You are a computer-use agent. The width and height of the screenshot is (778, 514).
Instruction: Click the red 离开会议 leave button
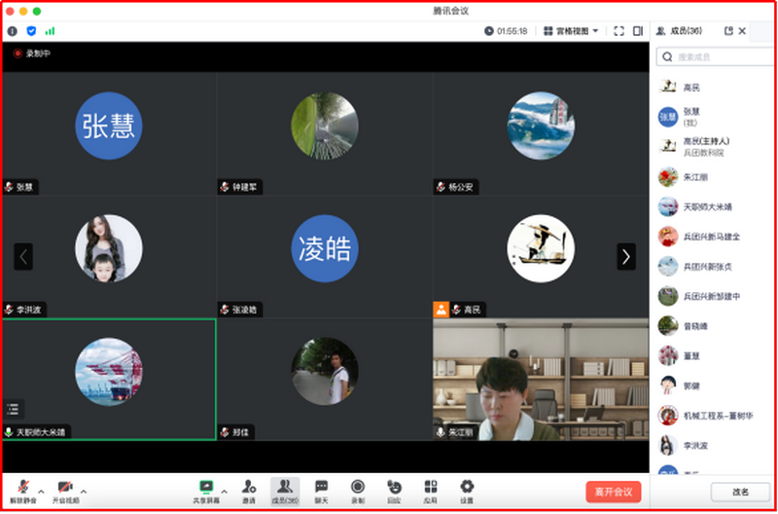(x=613, y=492)
